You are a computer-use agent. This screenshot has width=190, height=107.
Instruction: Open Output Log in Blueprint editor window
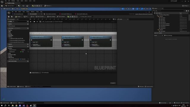coord(20,86)
